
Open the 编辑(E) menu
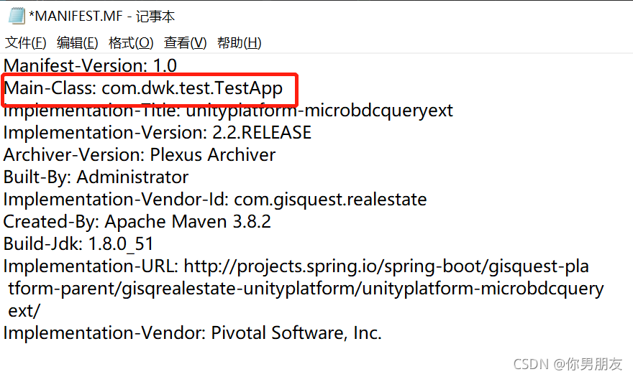(78, 43)
